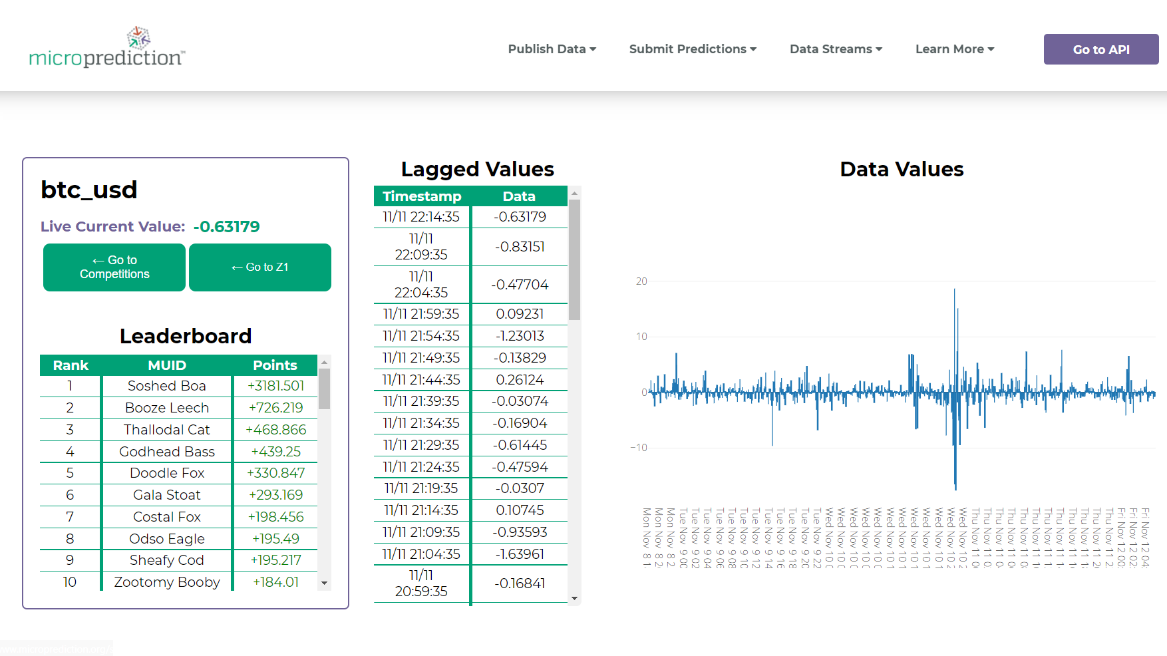Click the -0.83151 data value
This screenshot has width=1167, height=656.
coord(520,247)
